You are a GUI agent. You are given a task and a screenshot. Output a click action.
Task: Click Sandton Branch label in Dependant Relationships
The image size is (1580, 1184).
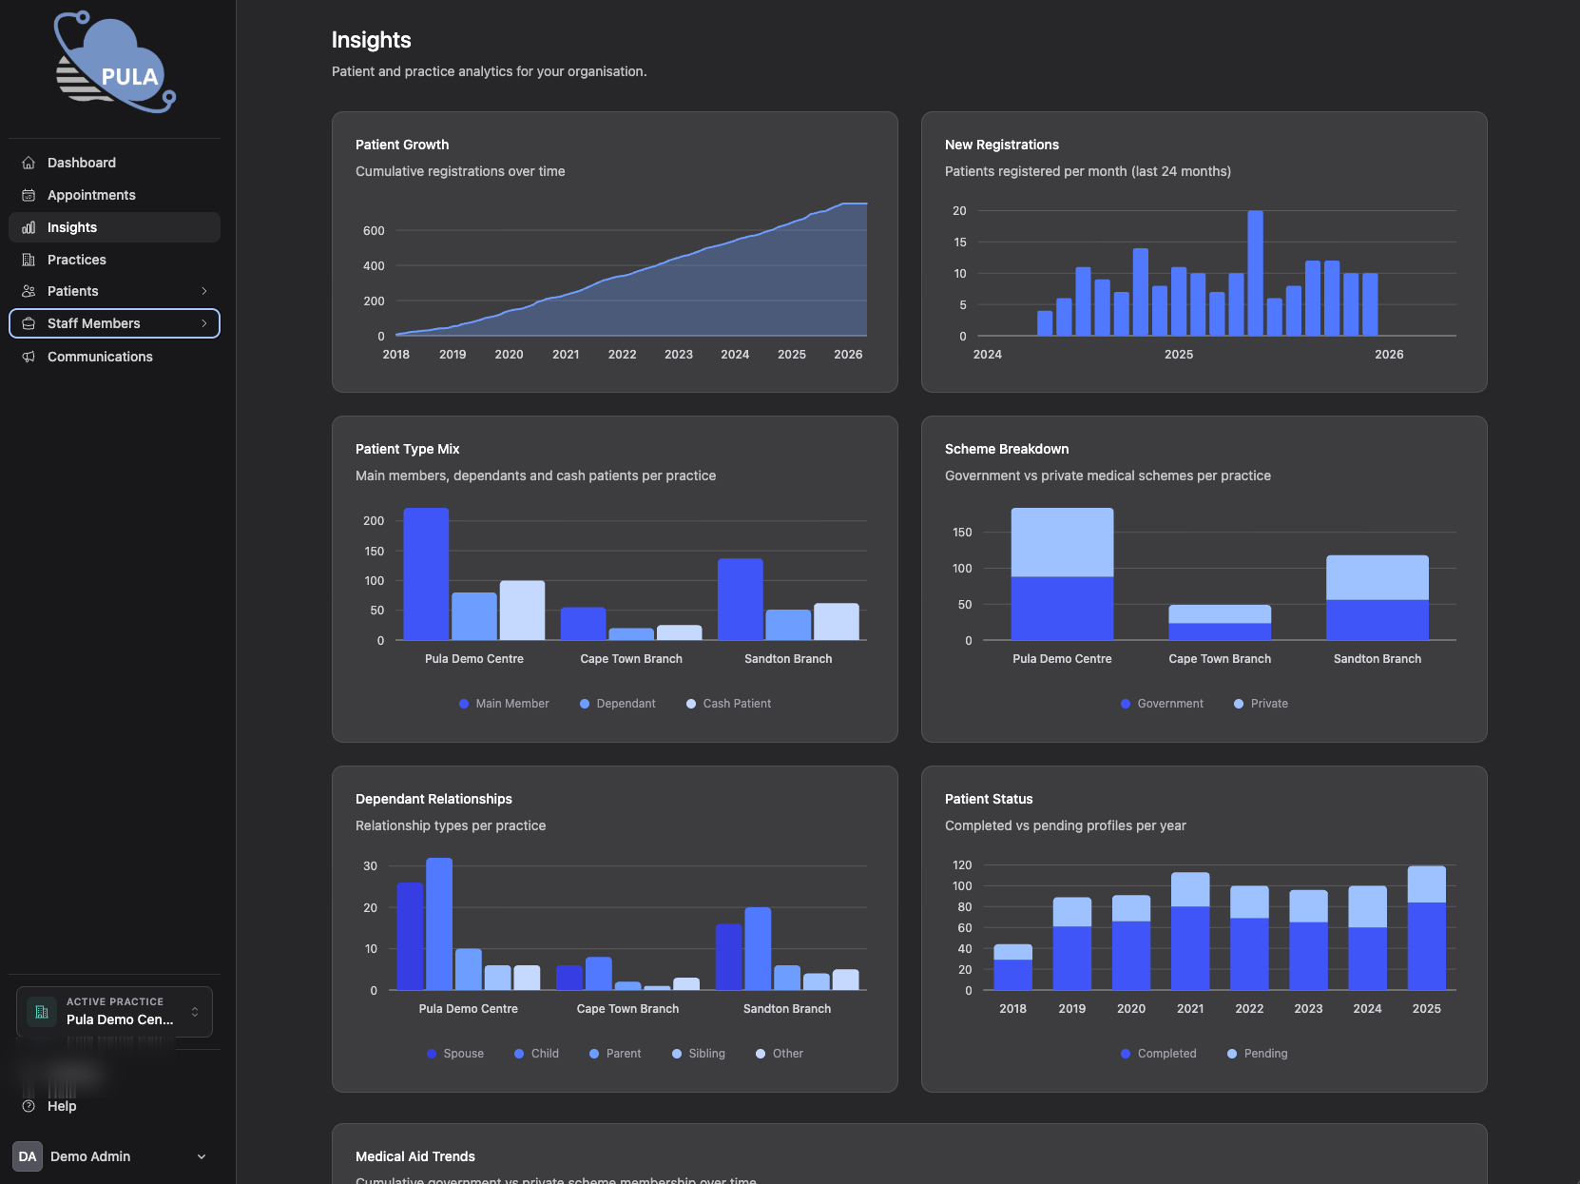[787, 1009]
